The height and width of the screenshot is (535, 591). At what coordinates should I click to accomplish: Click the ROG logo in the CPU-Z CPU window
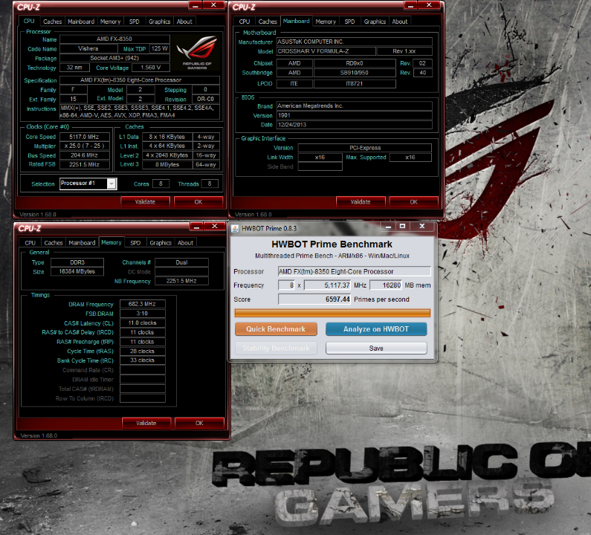pos(197,53)
